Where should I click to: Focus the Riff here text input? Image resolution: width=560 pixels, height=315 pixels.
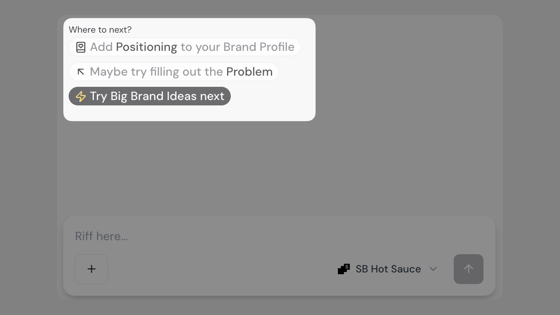[x=248, y=236]
